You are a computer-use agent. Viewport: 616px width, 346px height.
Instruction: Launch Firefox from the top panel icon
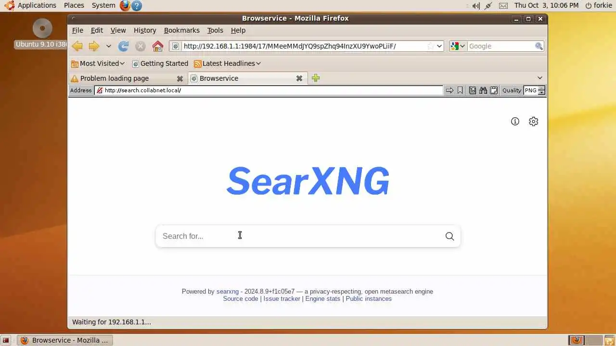(x=125, y=6)
